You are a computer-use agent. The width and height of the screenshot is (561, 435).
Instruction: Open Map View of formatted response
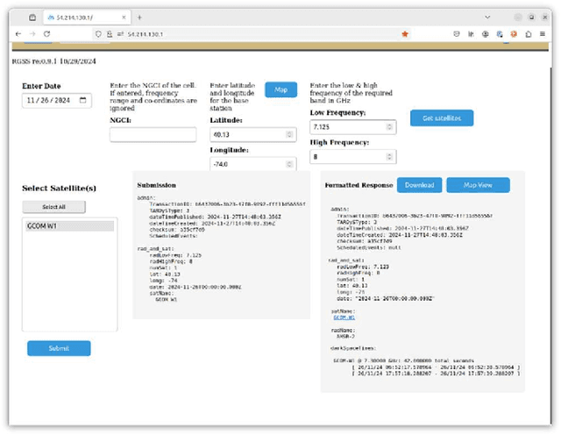point(477,185)
